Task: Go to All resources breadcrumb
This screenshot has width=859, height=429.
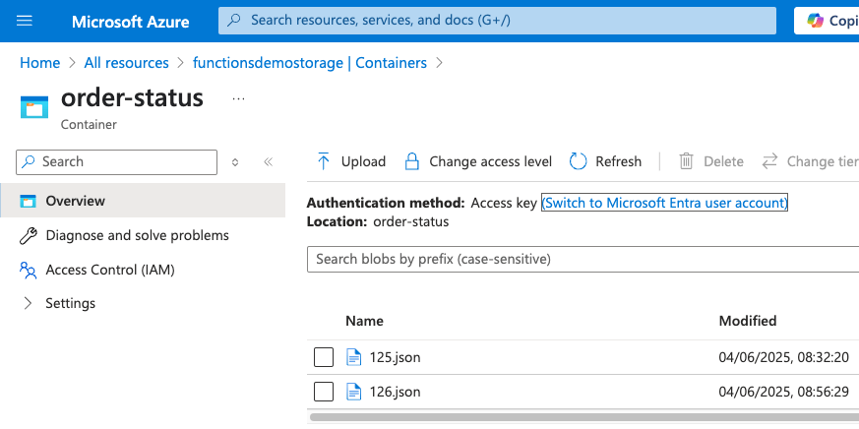Action: coord(127,63)
